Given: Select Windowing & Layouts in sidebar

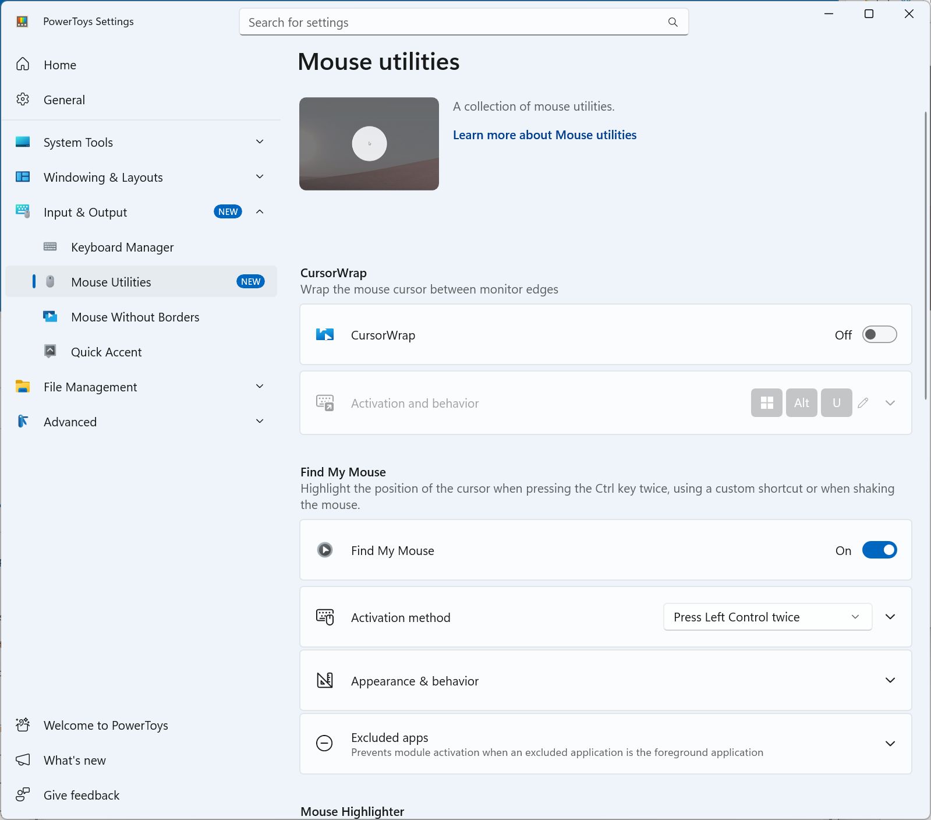Looking at the screenshot, I should pyautogui.click(x=103, y=177).
